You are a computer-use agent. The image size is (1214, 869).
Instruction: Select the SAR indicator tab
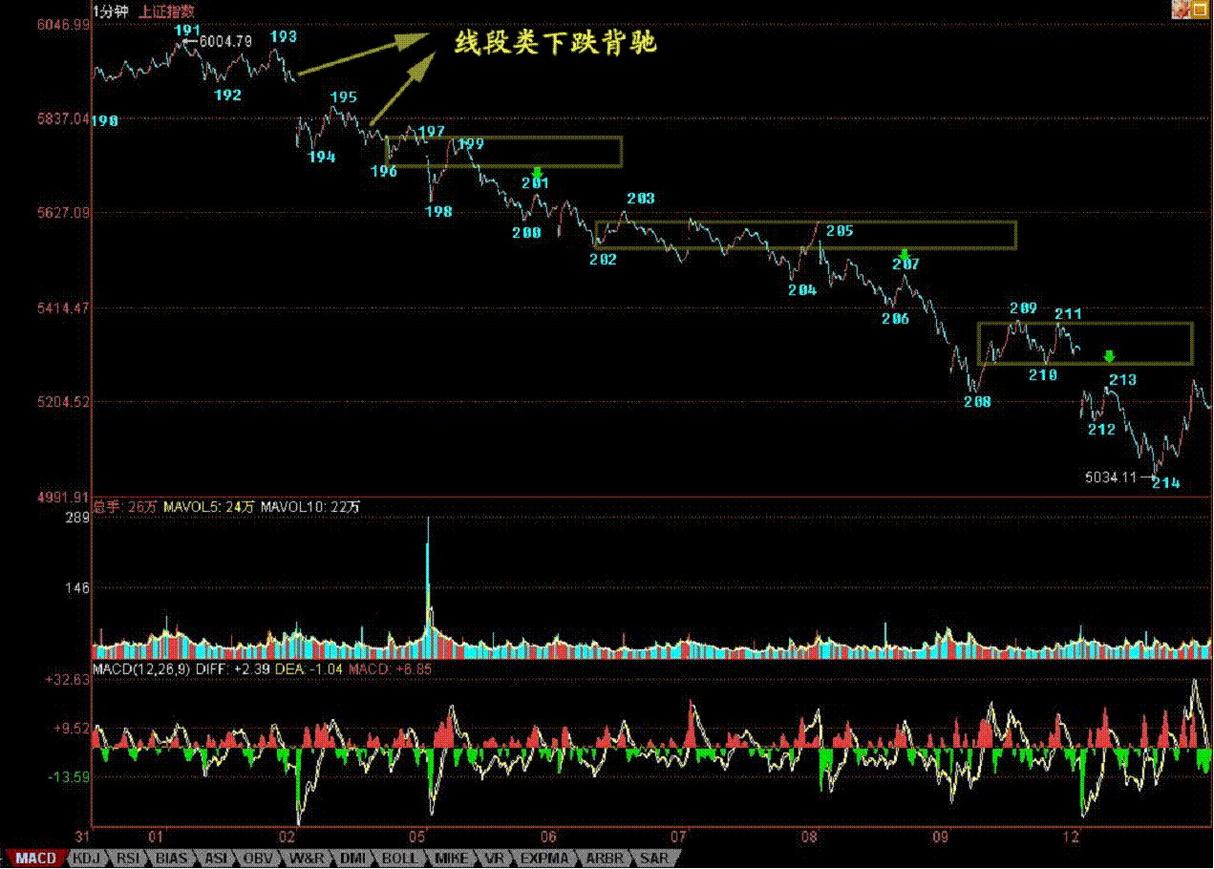tap(654, 858)
